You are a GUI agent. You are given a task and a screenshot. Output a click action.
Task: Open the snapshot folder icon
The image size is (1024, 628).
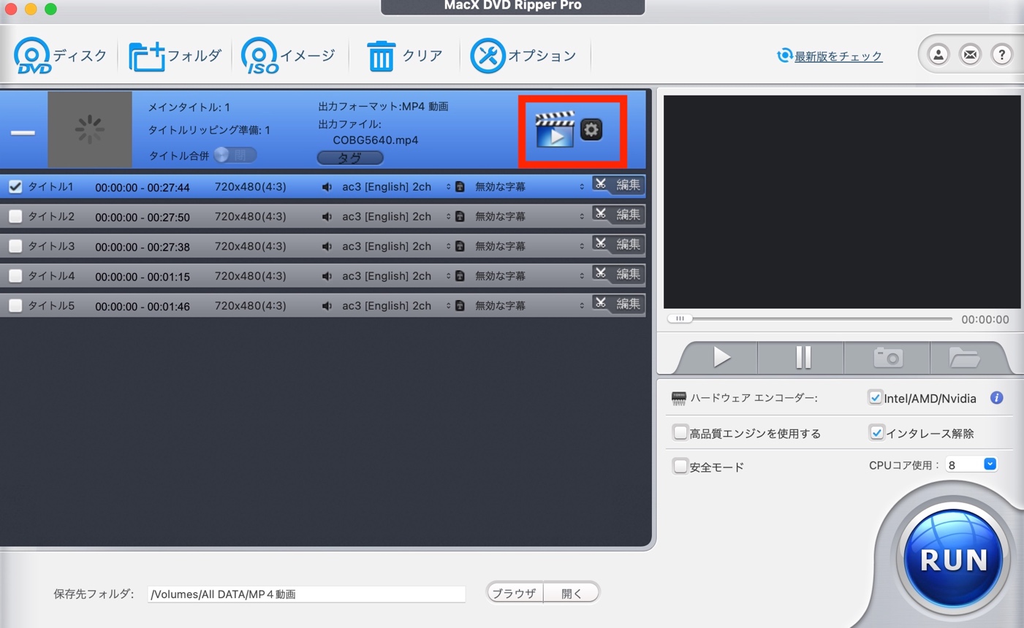(965, 357)
